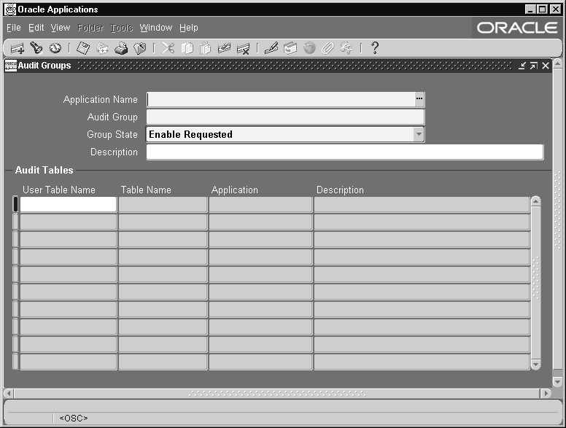Click the Translations globe toolbar icon
This screenshot has width=566, height=428.
pos(309,48)
